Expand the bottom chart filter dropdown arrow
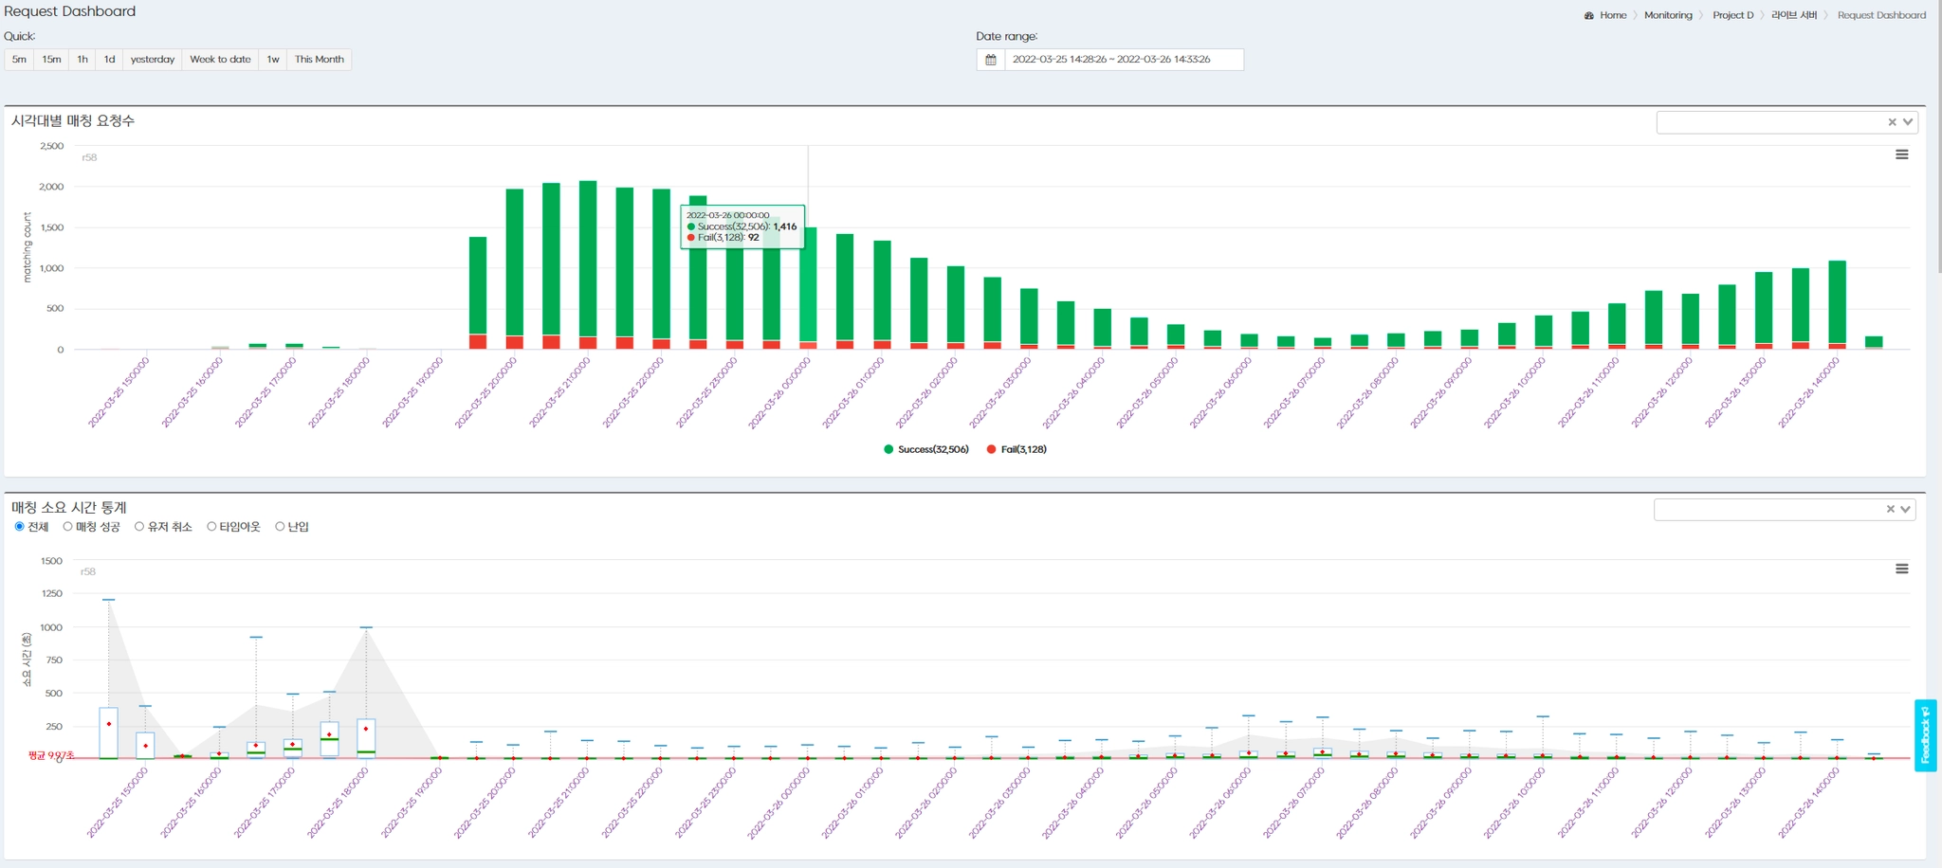The image size is (1942, 868). [x=1905, y=509]
